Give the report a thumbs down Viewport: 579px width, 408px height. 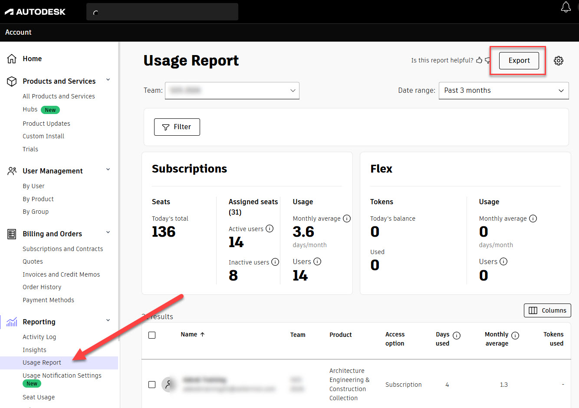click(488, 60)
